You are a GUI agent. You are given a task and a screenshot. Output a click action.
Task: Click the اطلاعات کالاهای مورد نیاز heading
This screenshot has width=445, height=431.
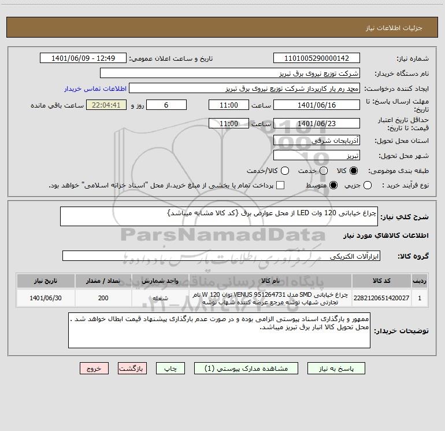pos(385,235)
